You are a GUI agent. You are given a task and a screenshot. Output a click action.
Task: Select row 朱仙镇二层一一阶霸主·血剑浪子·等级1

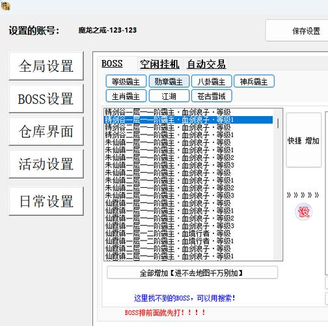point(188,181)
